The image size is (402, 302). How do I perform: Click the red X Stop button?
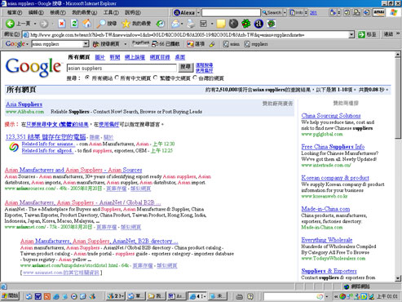tap(62, 24)
